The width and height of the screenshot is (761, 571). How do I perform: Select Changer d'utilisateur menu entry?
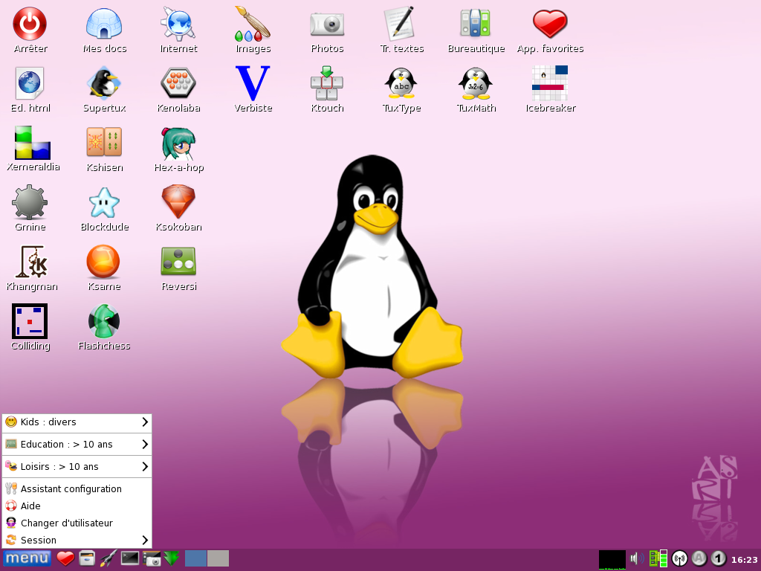pyautogui.click(x=77, y=523)
